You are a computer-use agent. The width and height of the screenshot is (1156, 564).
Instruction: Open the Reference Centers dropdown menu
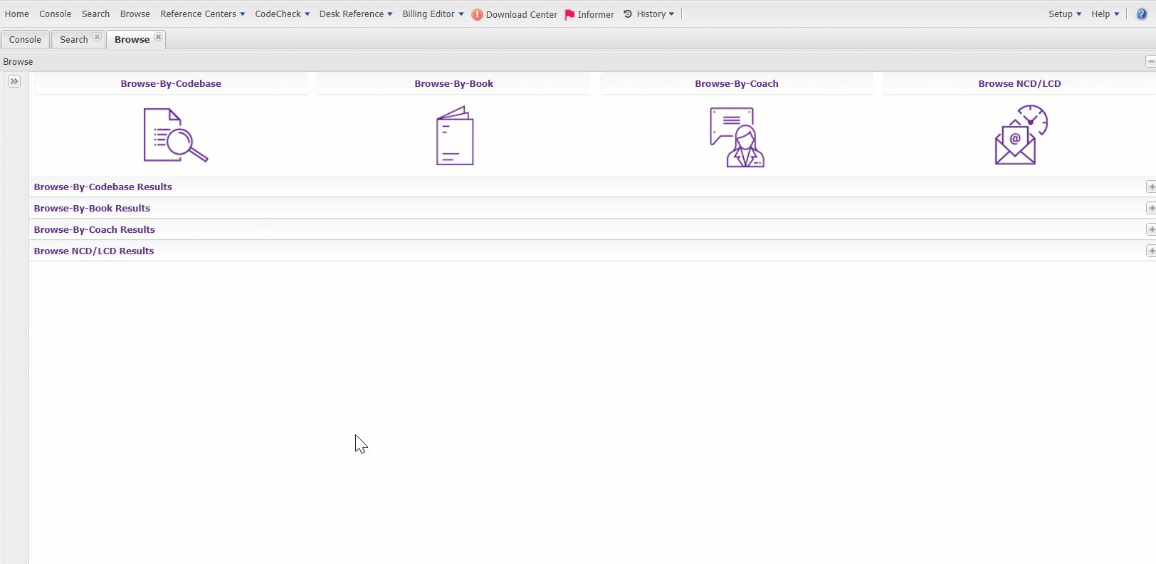[202, 14]
